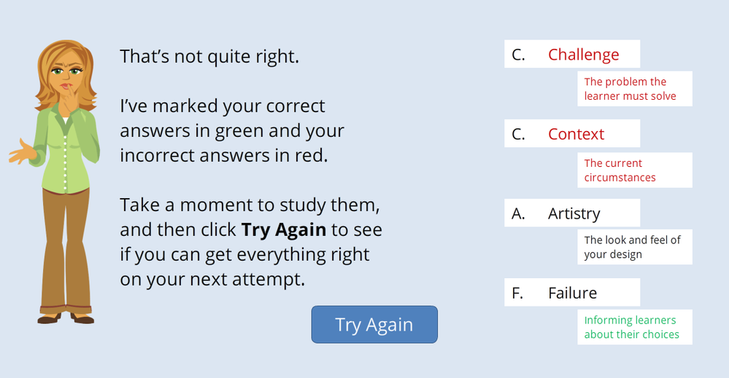This screenshot has height=378, width=729.
Task: Select the red Context term box
Action: [x=572, y=133]
